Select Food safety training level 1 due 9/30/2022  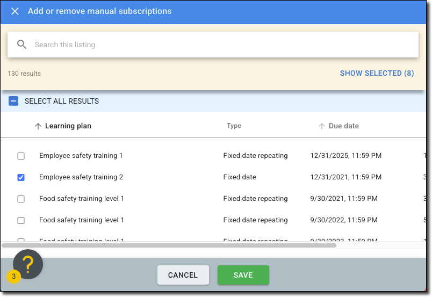click(x=21, y=220)
